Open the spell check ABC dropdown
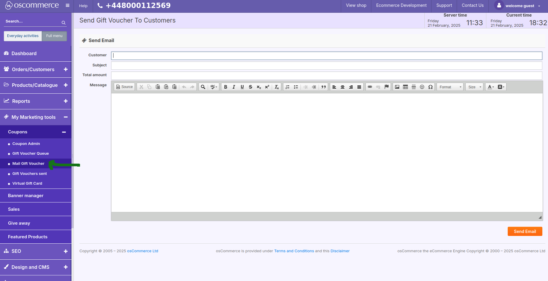 [214, 87]
